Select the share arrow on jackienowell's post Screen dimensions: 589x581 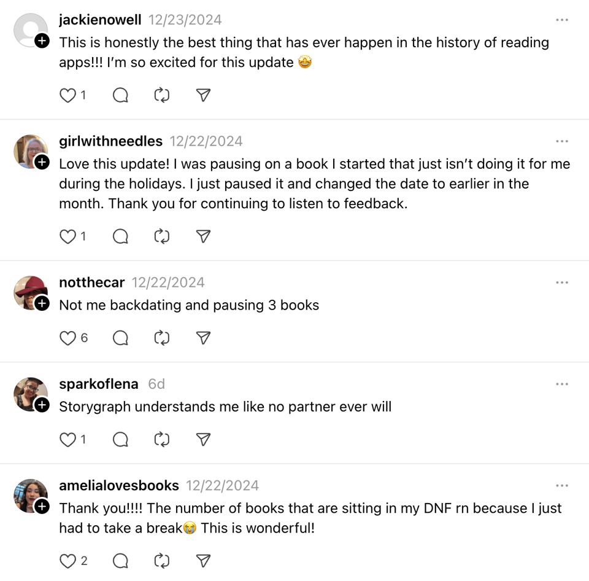[202, 95]
